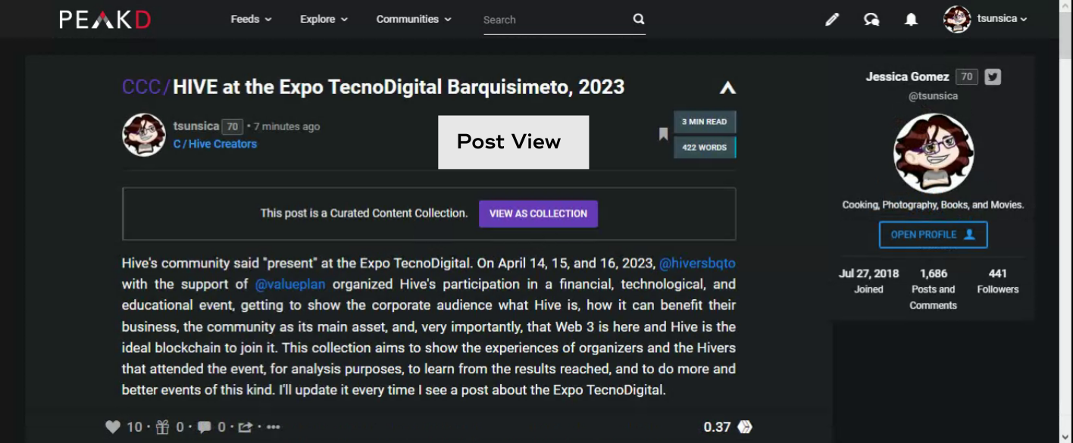This screenshot has height=443, width=1073.
Task: Click the Hive logo icon beside the payout
Action: [x=745, y=427]
